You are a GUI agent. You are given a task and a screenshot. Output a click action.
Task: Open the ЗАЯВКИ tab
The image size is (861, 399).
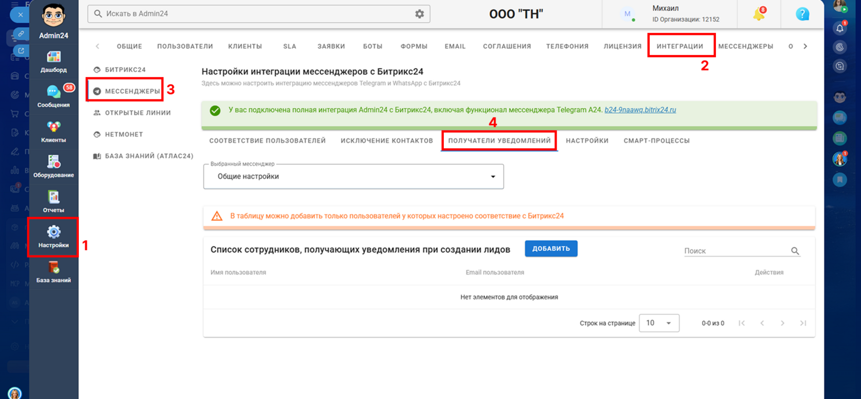tap(331, 46)
